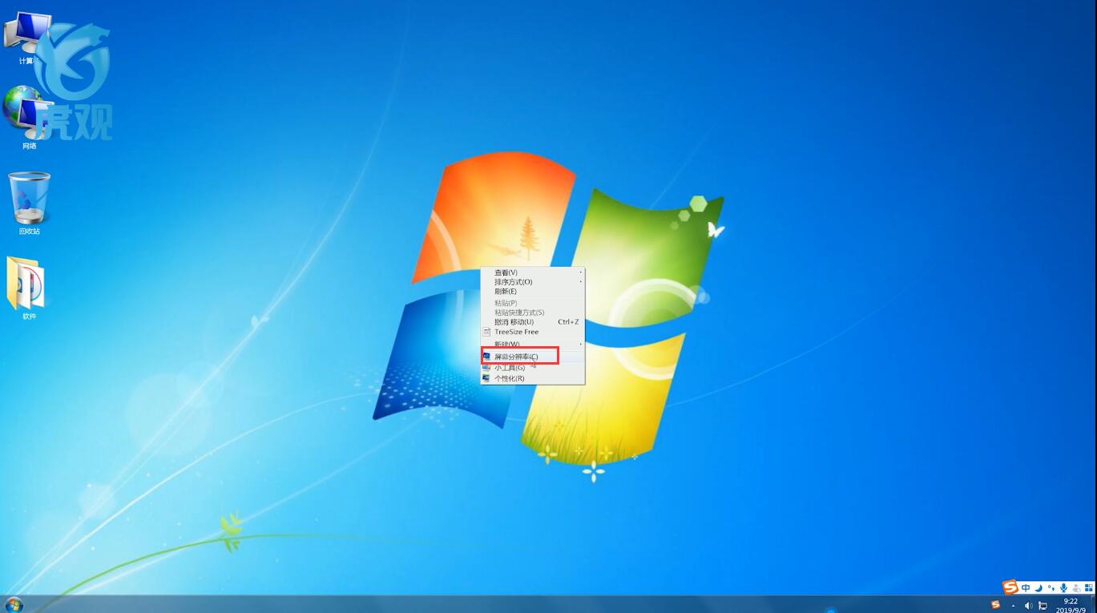Open the volume speaker tray icon
Viewport: 1097px width, 613px height.
1029,606
